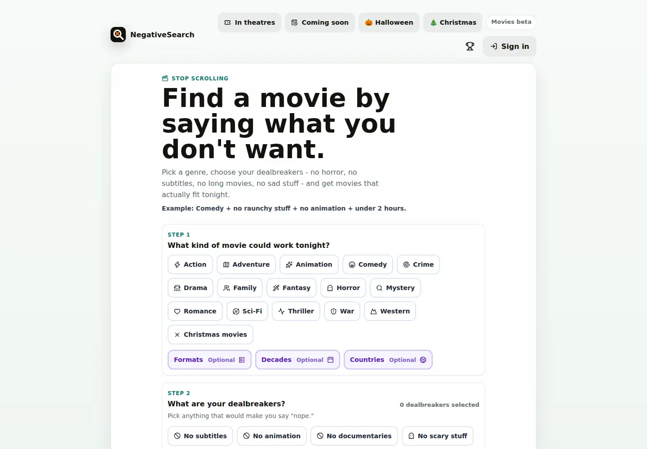The width and height of the screenshot is (647, 449).
Task: Go to the Halloween movies tab
Action: [389, 22]
